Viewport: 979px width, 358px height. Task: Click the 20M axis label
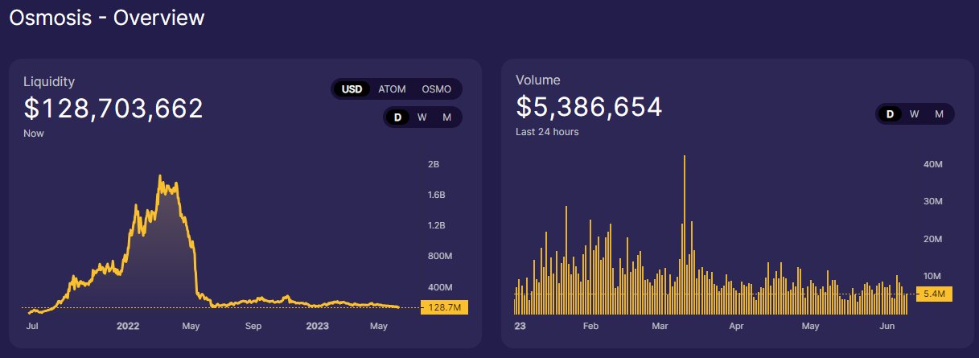(x=932, y=239)
